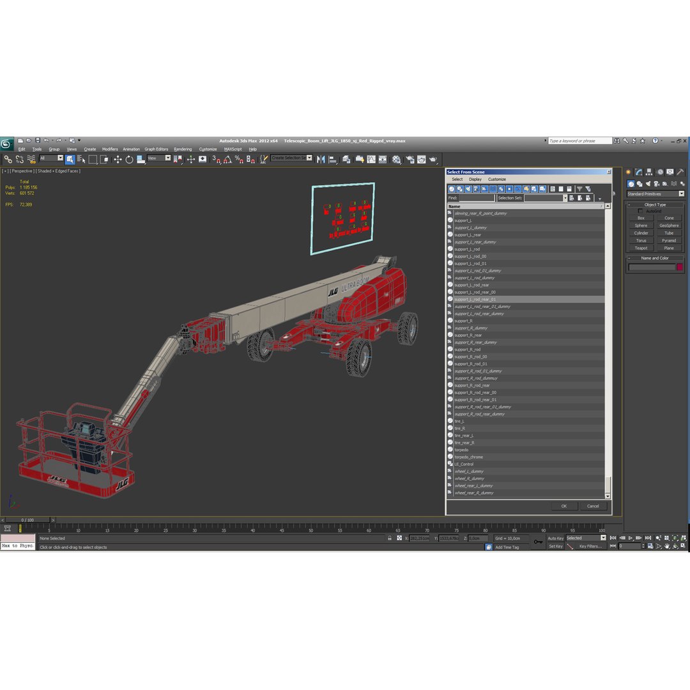Screen dimensions: 690x690
Task: Open the Hierarchy command panel tab
Action: [x=648, y=172]
